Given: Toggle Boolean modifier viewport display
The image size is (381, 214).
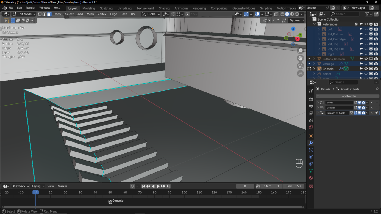Looking at the screenshot, I should (359, 108).
